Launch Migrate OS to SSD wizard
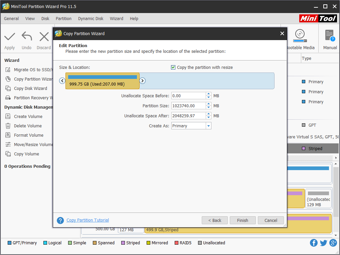 pyautogui.click(x=29, y=70)
